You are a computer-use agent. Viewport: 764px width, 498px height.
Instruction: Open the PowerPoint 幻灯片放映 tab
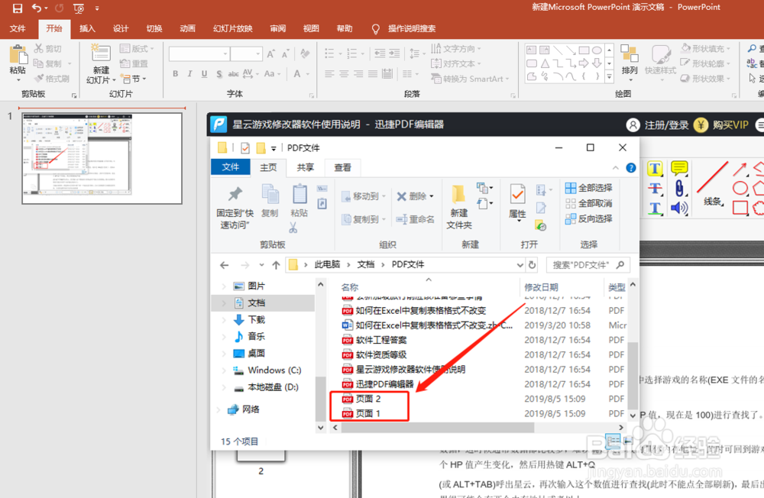click(232, 29)
